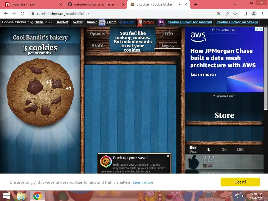Buy the locked cursor building
Screen dimensions: 268x201
pos(224,162)
